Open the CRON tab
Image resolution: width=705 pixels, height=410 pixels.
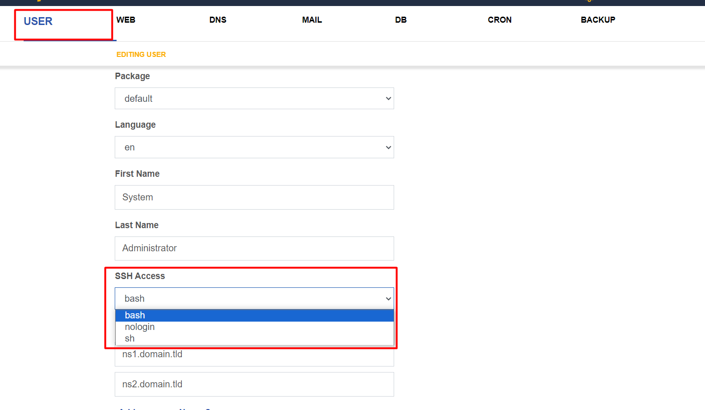point(500,20)
